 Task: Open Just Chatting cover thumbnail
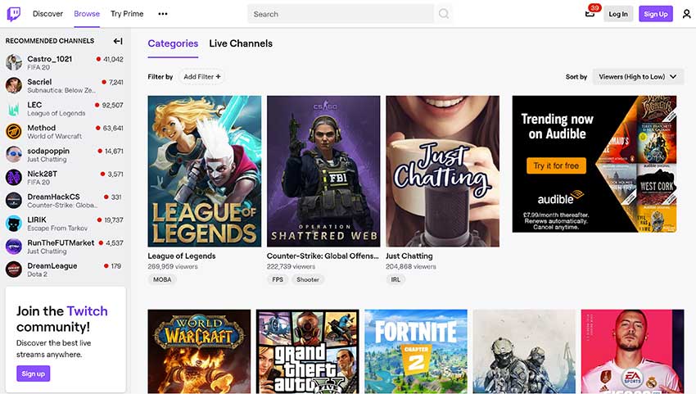(442, 171)
